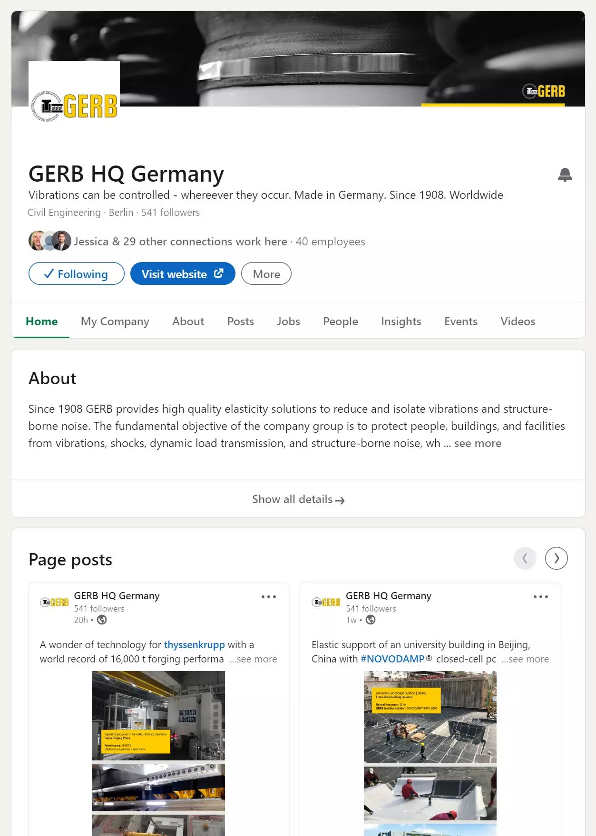The width and height of the screenshot is (596, 836).
Task: Open the Beijing workers on white sheet photo
Action: click(430, 793)
